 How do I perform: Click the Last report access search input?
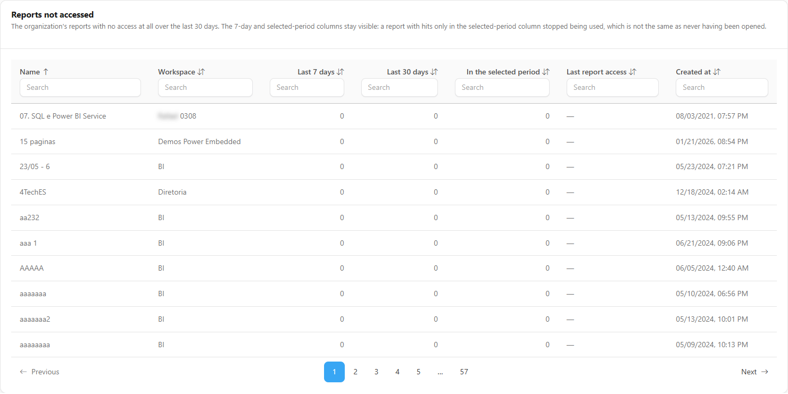coord(612,88)
